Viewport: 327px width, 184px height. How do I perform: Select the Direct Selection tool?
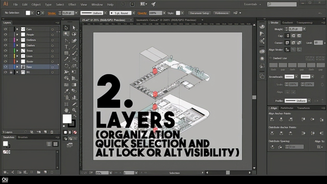coord(74,28)
